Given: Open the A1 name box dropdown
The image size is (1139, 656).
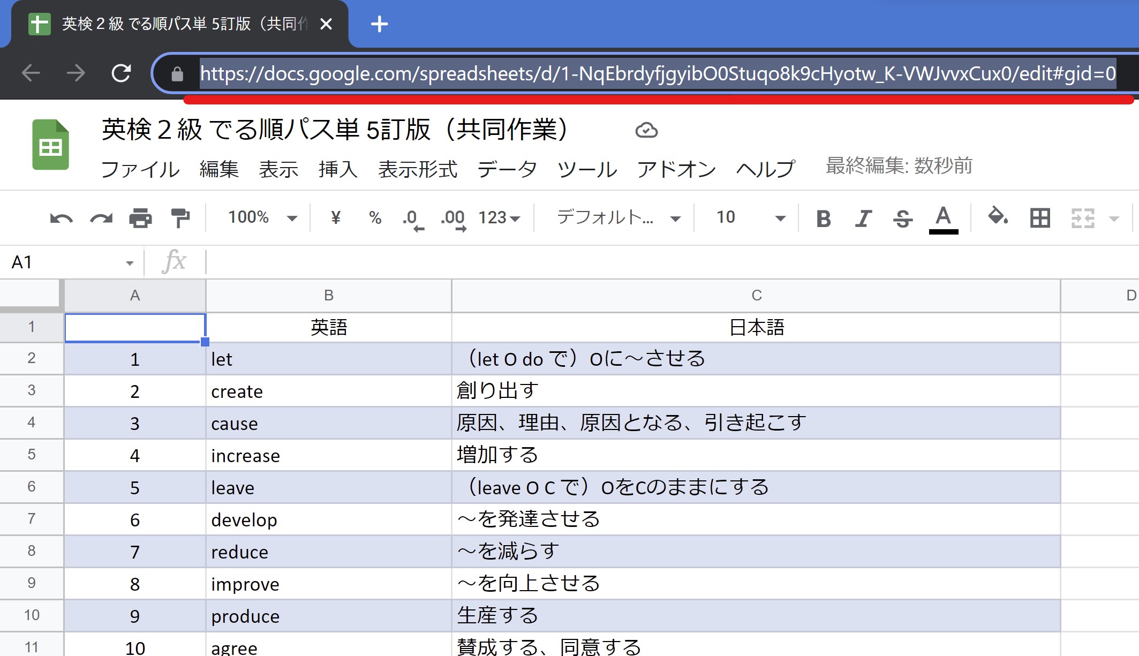Looking at the screenshot, I should point(130,263).
